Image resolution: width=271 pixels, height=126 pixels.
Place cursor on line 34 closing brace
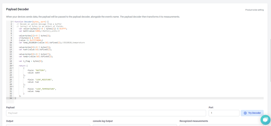tap(15, 98)
